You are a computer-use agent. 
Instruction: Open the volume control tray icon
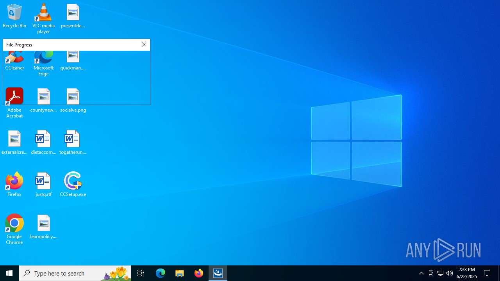(x=450, y=273)
